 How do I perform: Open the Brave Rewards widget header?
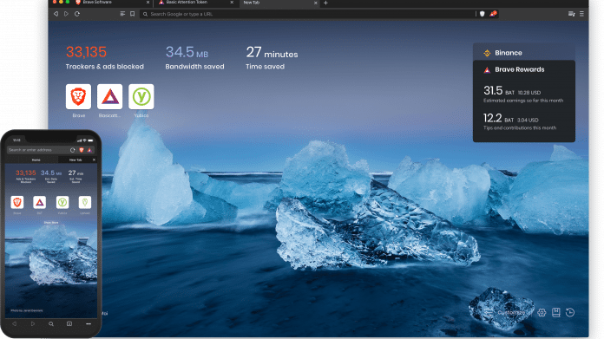click(x=524, y=69)
